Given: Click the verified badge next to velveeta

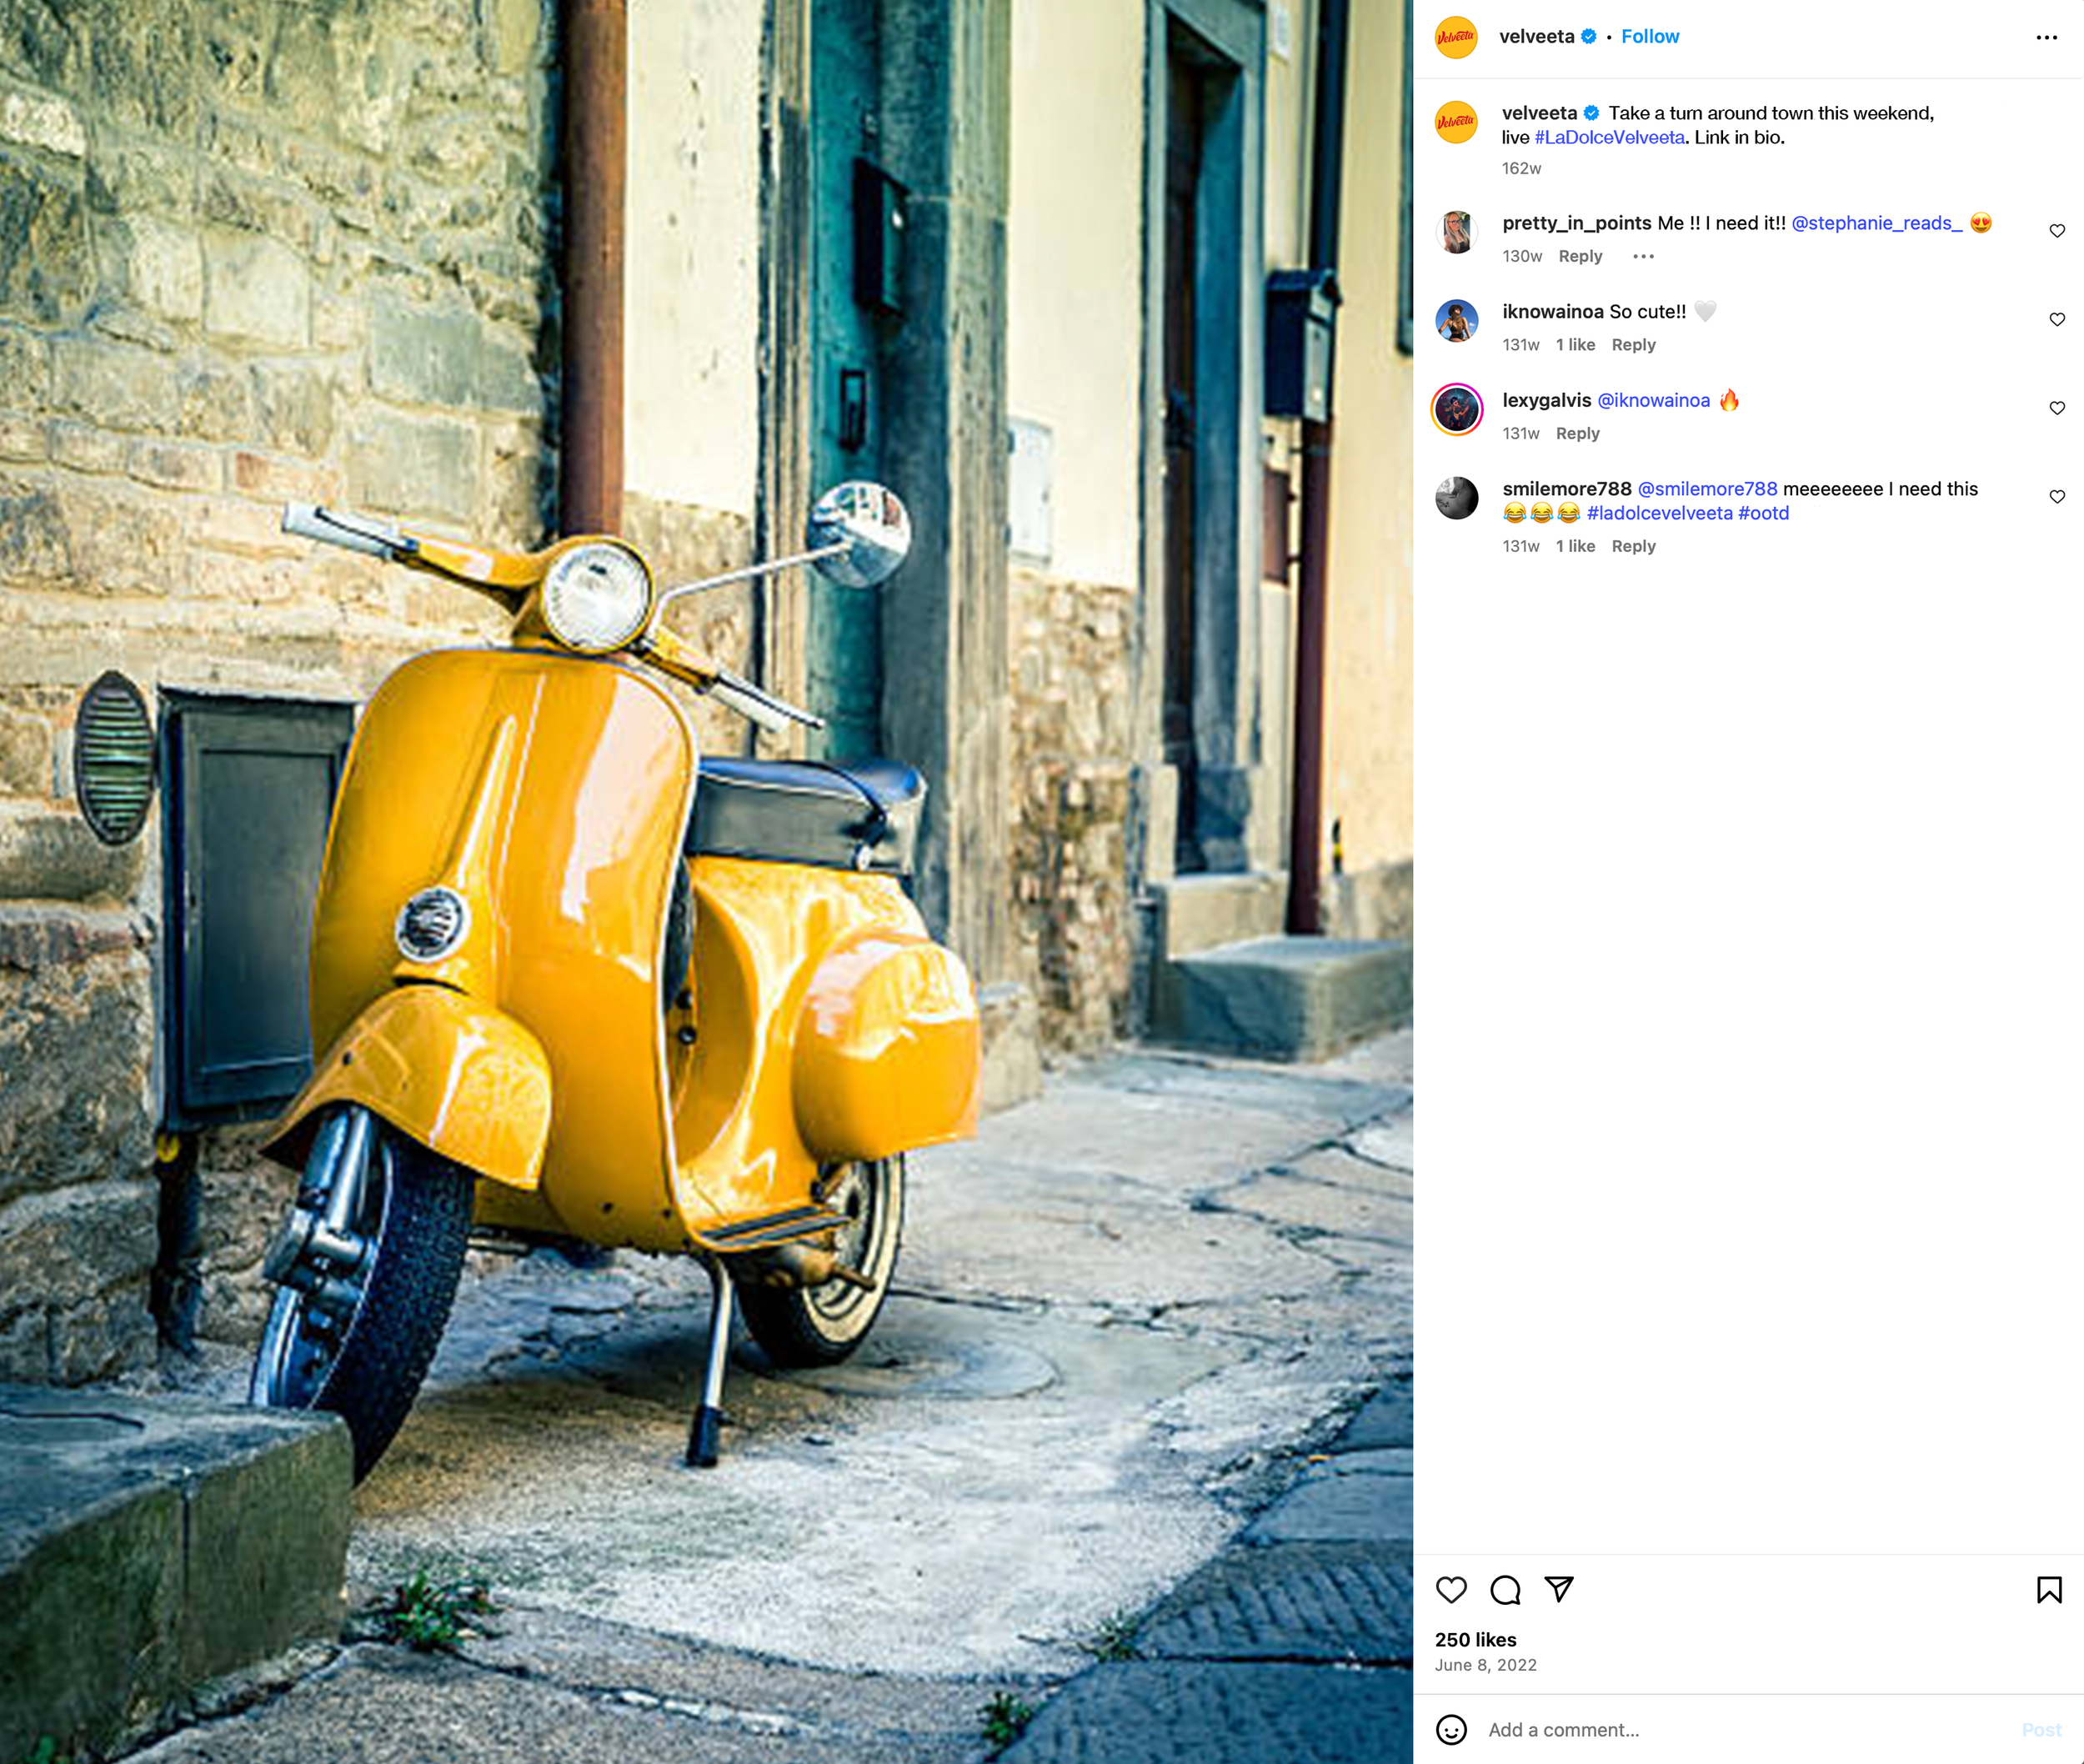Looking at the screenshot, I should pyautogui.click(x=1588, y=36).
